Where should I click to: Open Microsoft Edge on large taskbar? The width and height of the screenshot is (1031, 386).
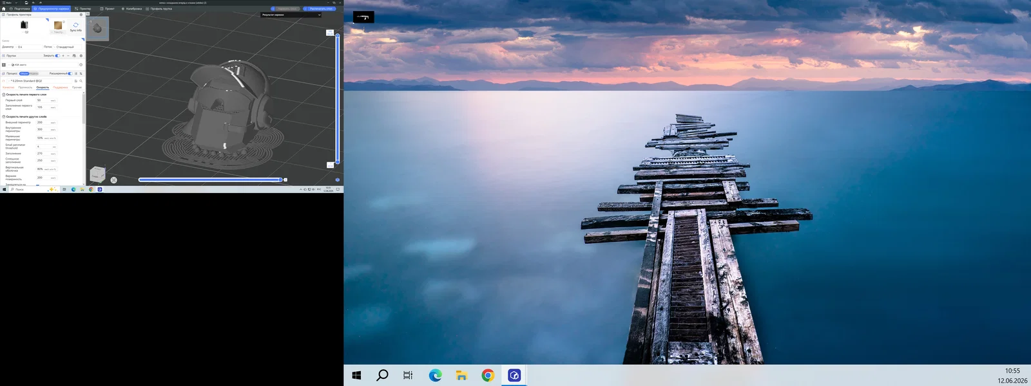pos(436,375)
